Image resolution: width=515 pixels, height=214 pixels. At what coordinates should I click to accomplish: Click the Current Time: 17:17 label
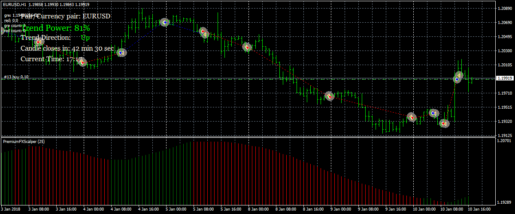pos(51,59)
